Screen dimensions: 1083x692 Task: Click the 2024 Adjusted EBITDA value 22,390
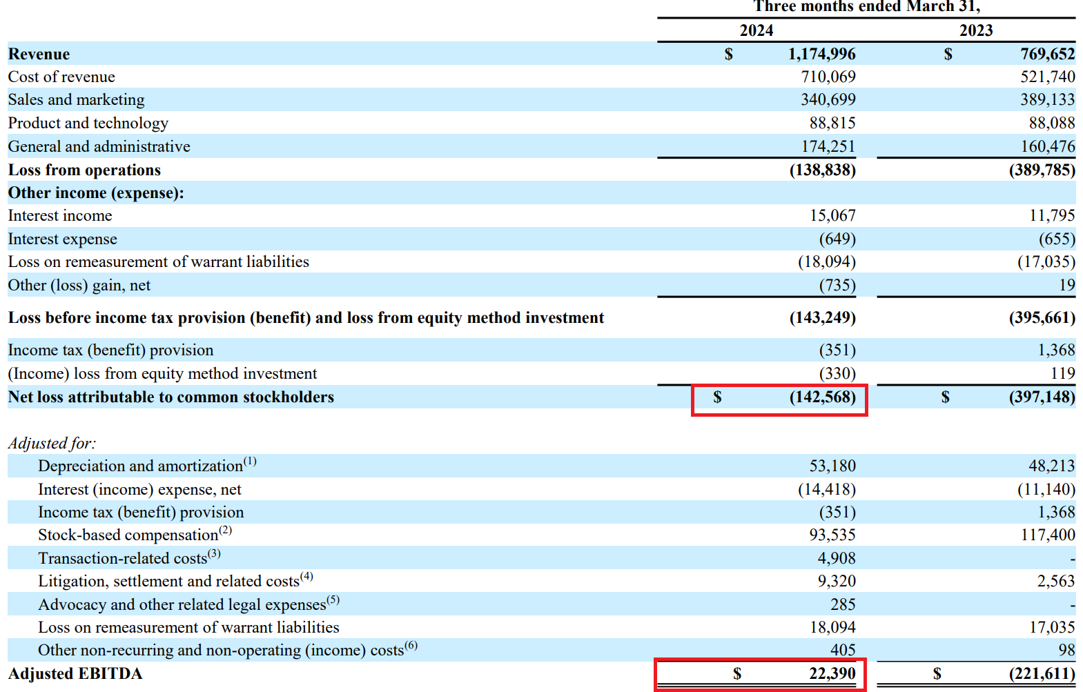click(x=832, y=673)
